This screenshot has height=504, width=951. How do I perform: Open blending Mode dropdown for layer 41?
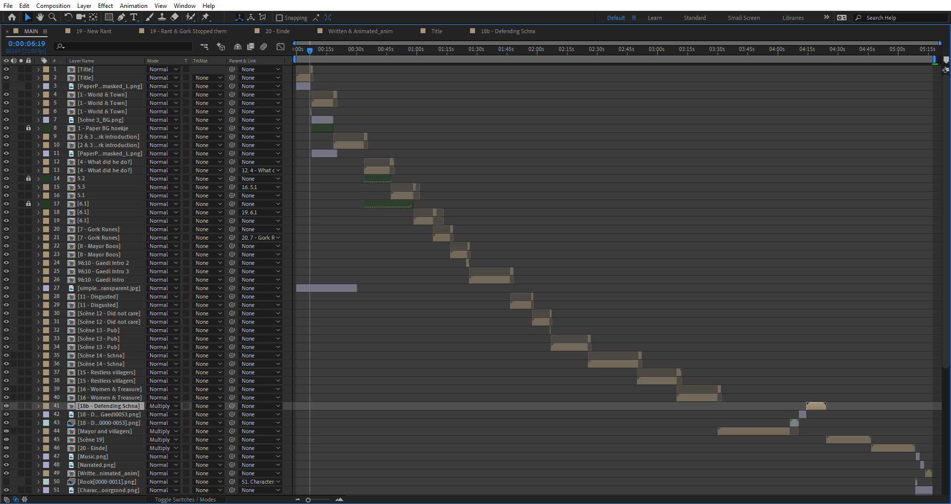[x=163, y=406]
